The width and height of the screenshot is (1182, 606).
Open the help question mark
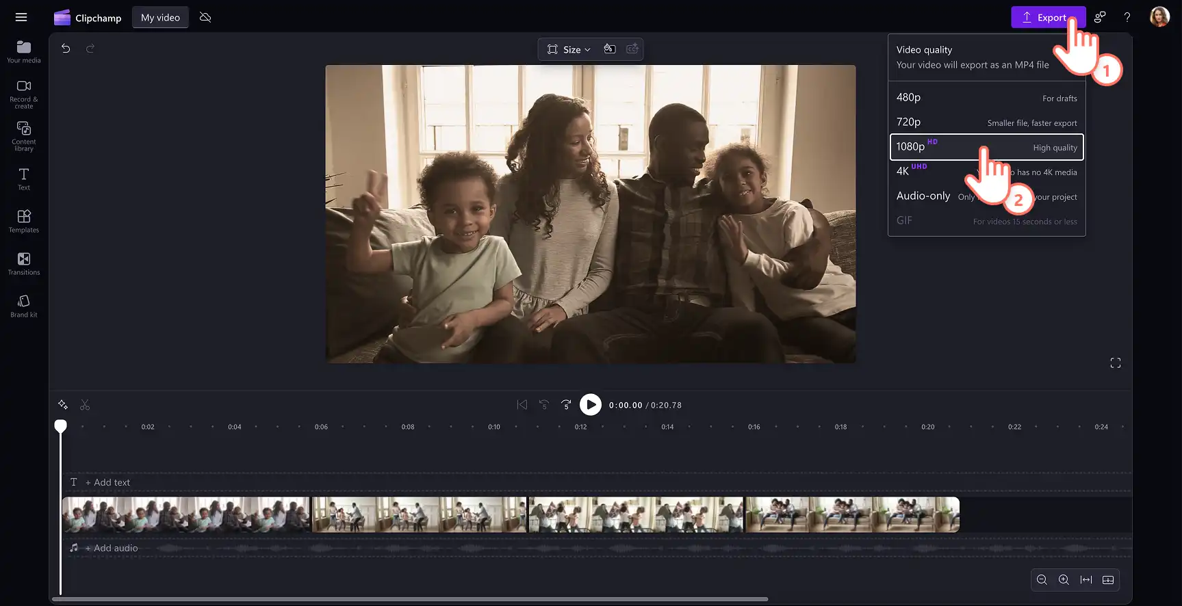click(x=1127, y=18)
